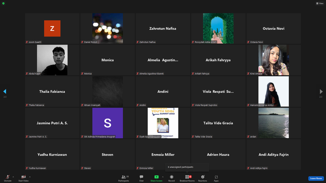Click the blue Leave Room button
The width and height of the screenshot is (326, 183).
(316, 178)
